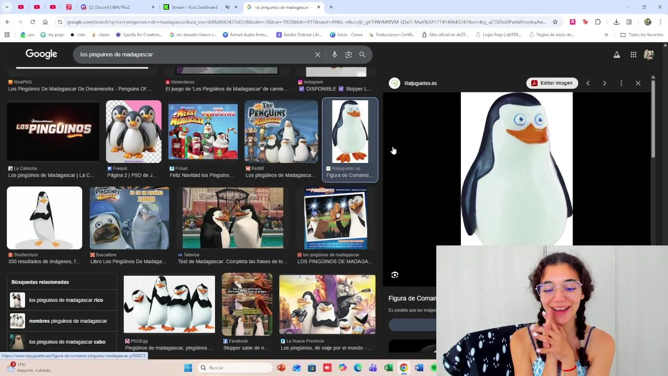
Task: Go to browser home page
Action: pyautogui.click(x=45, y=22)
